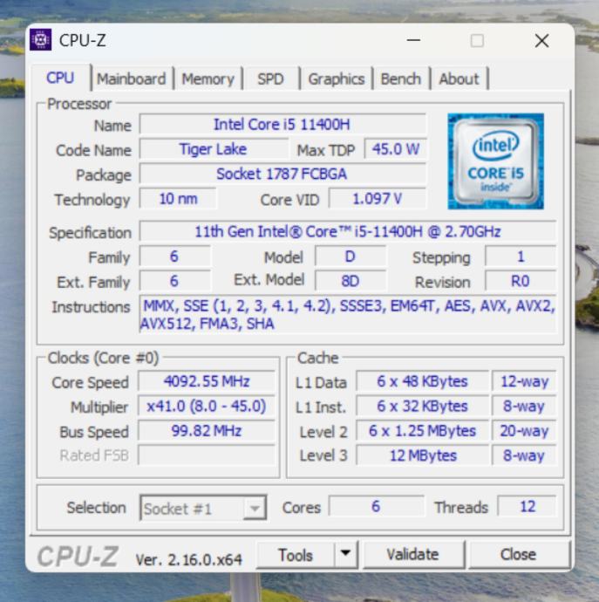599x602 pixels.
Task: Show the About tab
Action: click(459, 79)
